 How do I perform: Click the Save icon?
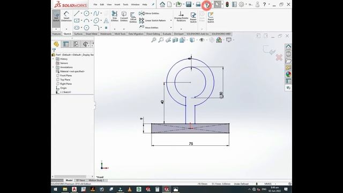pyautogui.click(x=189, y=4)
